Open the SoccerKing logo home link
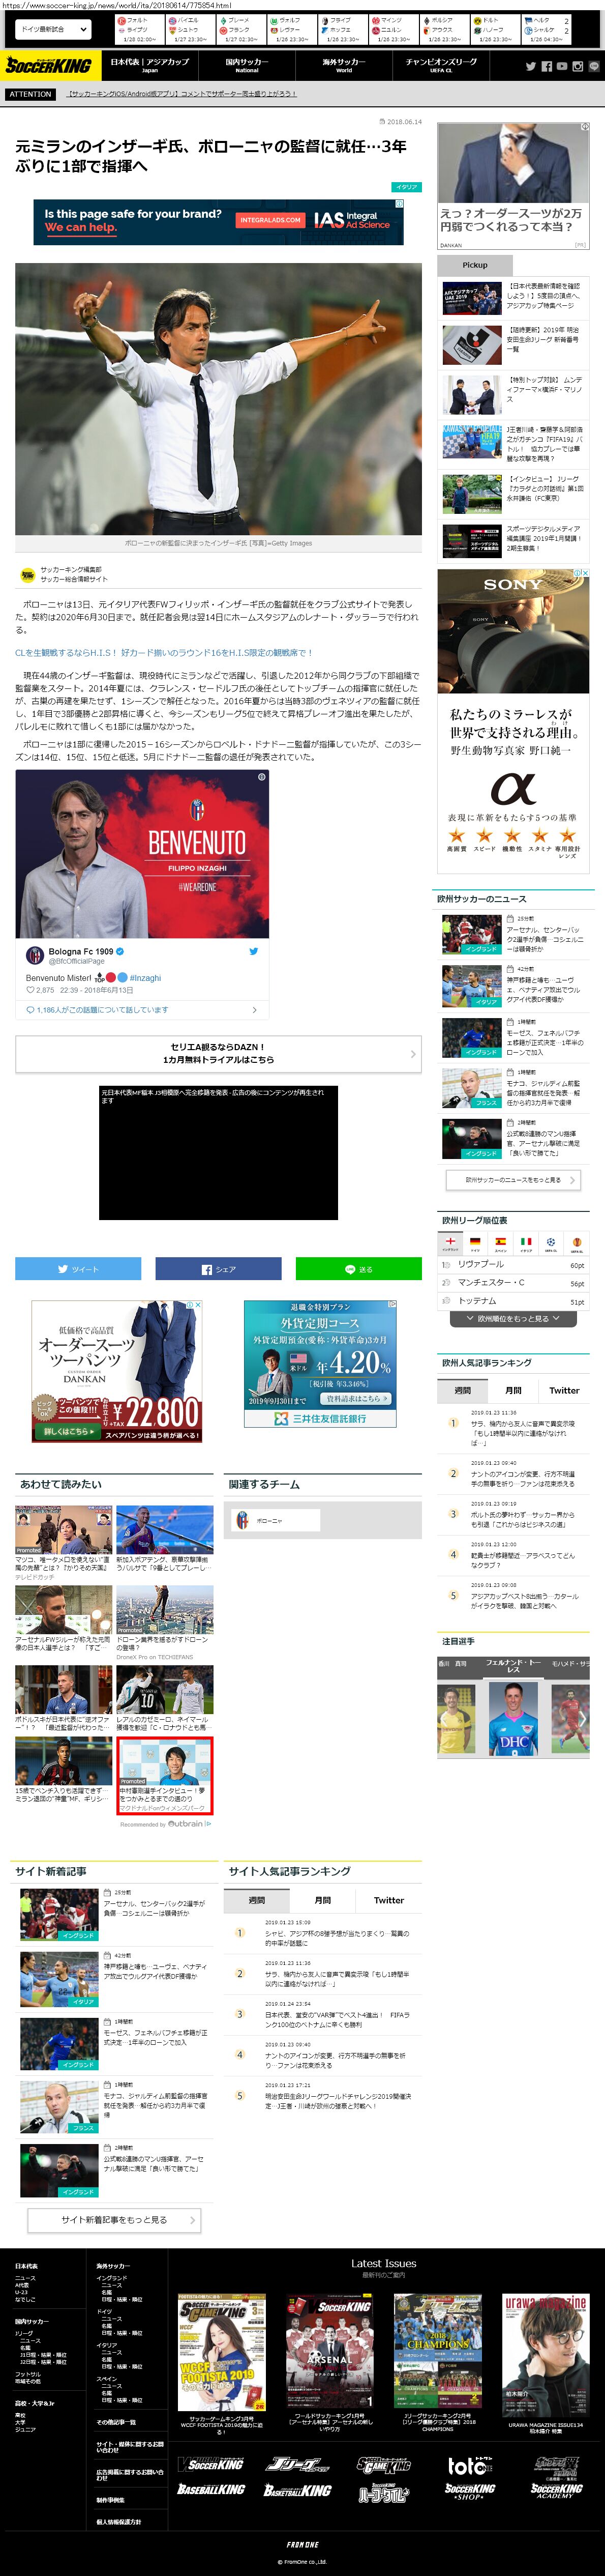This screenshot has width=605, height=2576. [48, 66]
